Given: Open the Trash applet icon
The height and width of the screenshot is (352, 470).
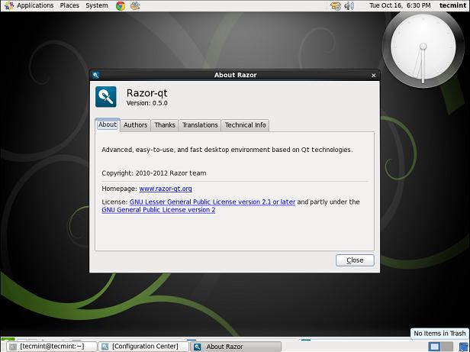Looking at the screenshot, I should (x=463, y=347).
